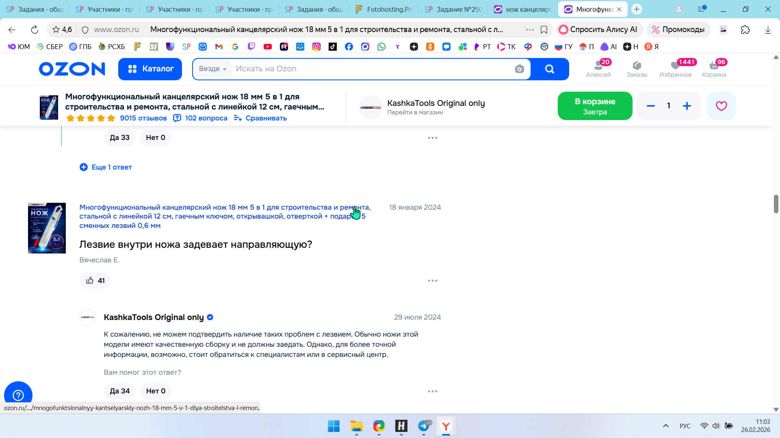Click the camera image search icon
Image resolution: width=780 pixels, height=438 pixels.
519,69
